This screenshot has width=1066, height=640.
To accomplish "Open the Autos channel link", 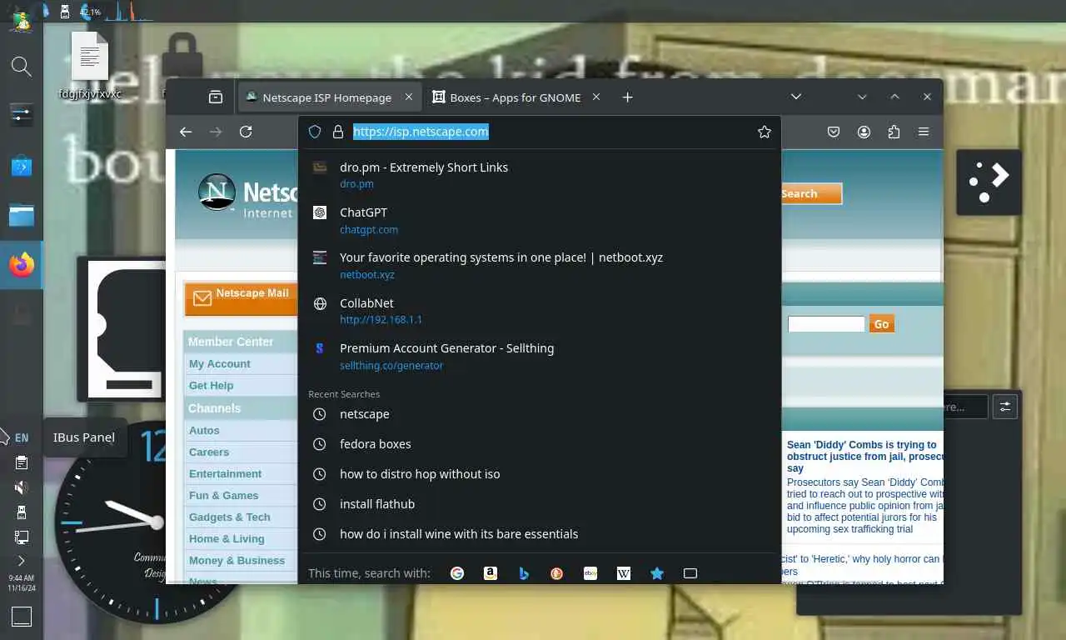I will [204, 431].
